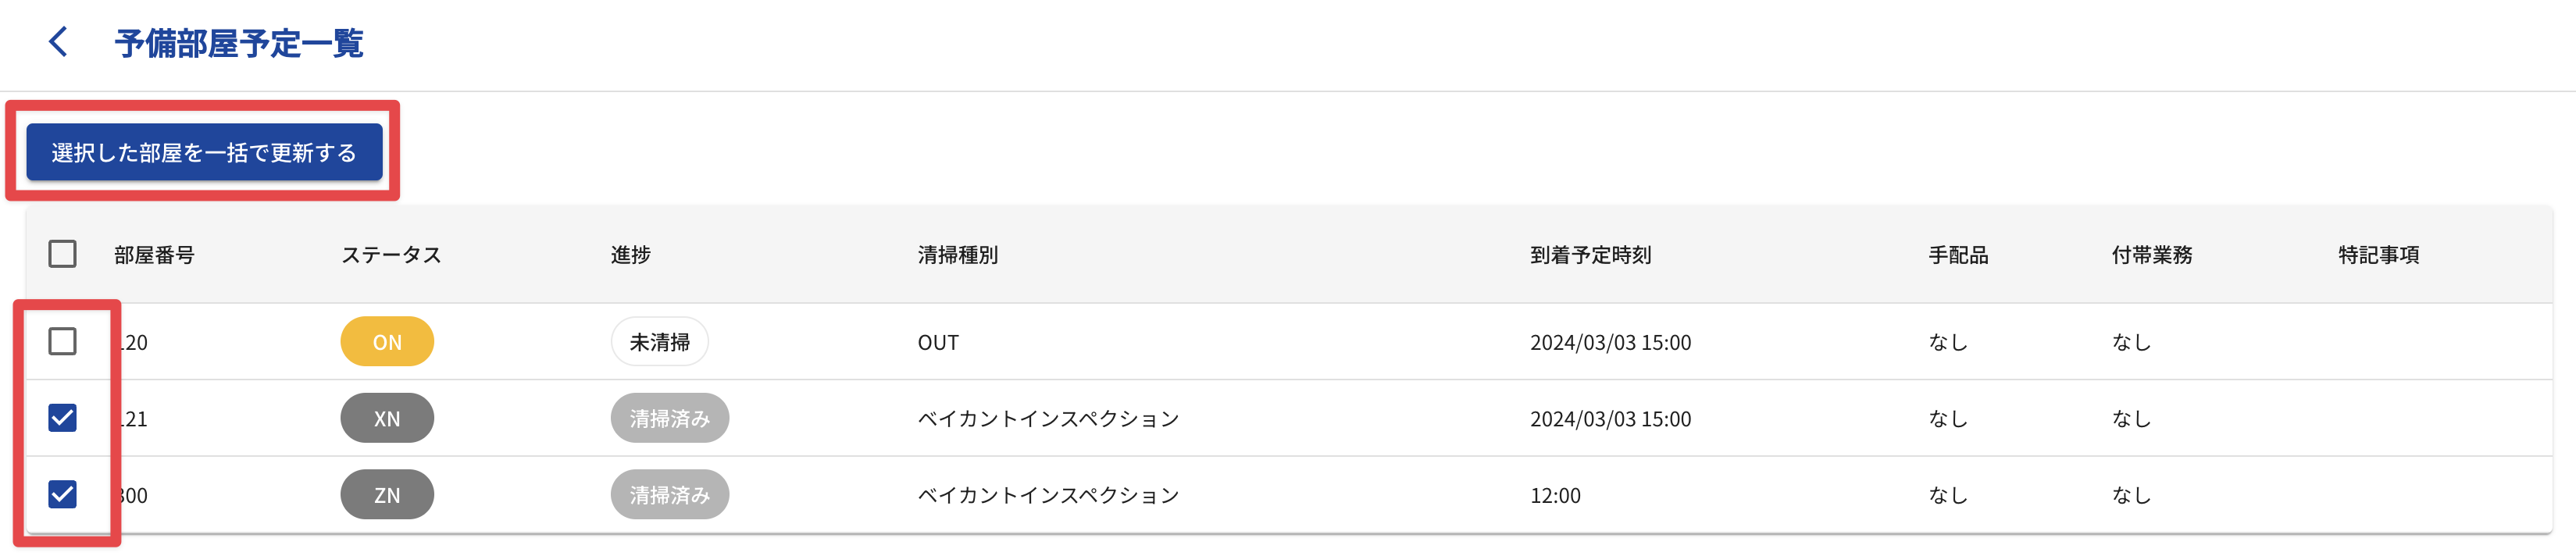Viewport: 2576px width, 556px height.
Task: Toggle the select-all header checkbox
Action: point(62,254)
